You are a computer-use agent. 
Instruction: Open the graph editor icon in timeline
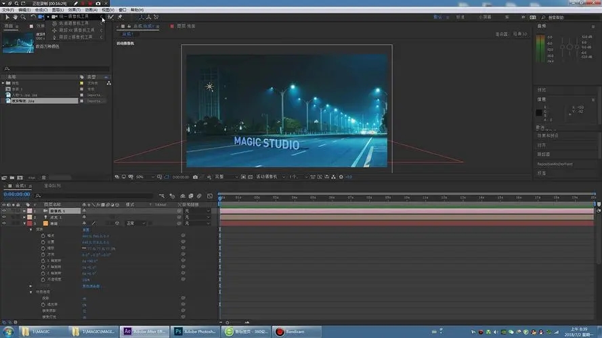210,196
